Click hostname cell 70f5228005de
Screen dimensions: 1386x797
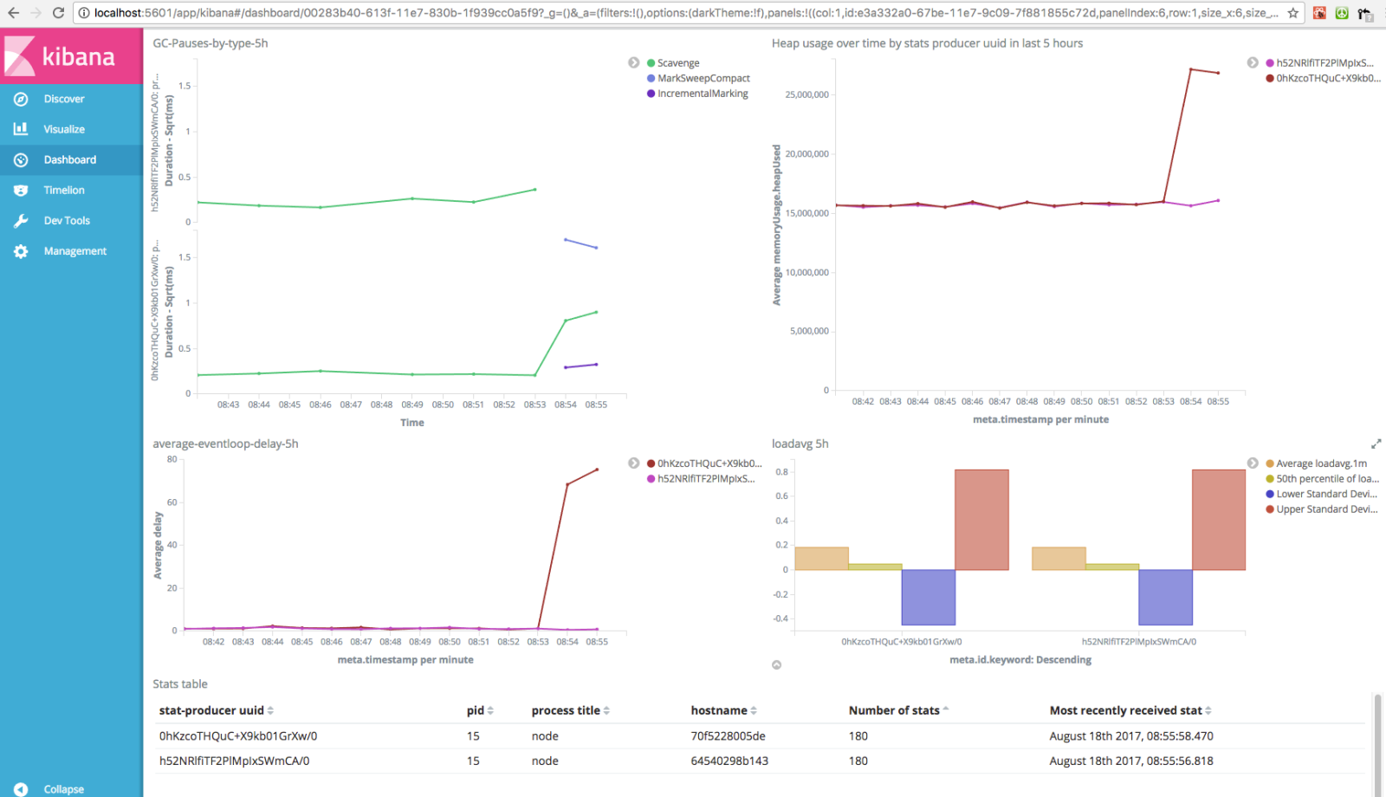728,736
